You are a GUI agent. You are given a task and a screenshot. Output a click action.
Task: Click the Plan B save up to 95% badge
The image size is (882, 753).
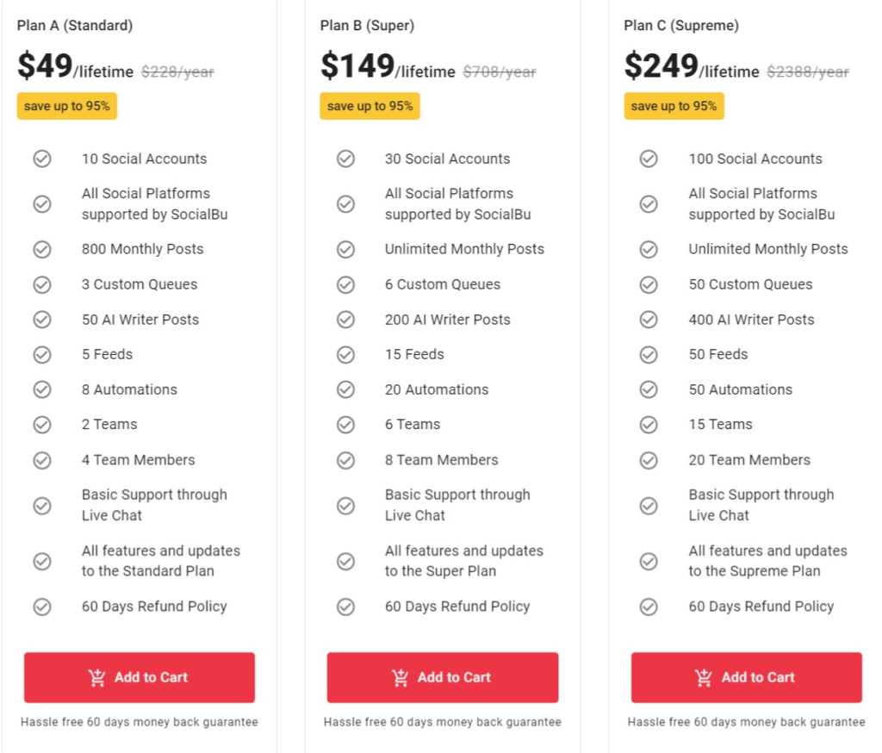click(x=370, y=106)
